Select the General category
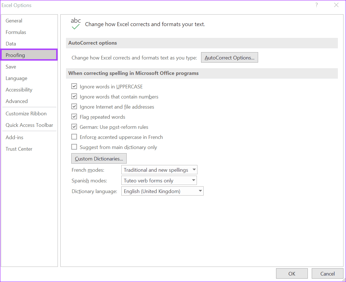346x282 pixels. pos(29,21)
